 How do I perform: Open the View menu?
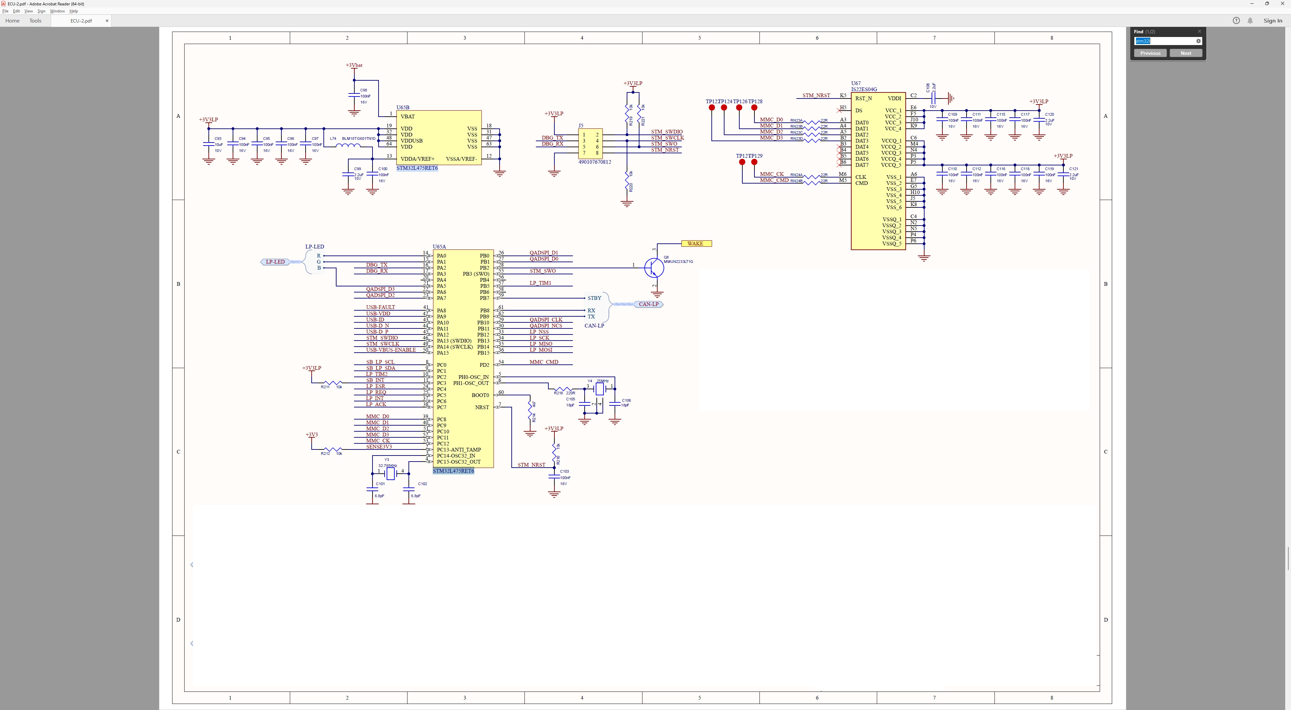[x=29, y=11]
